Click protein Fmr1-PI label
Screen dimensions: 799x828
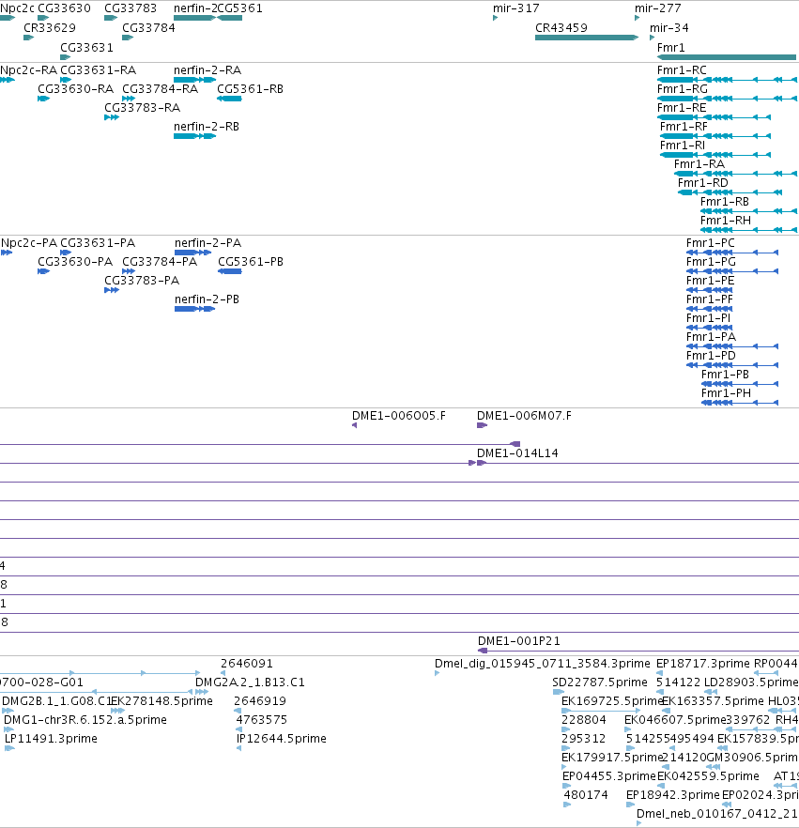tap(708, 318)
